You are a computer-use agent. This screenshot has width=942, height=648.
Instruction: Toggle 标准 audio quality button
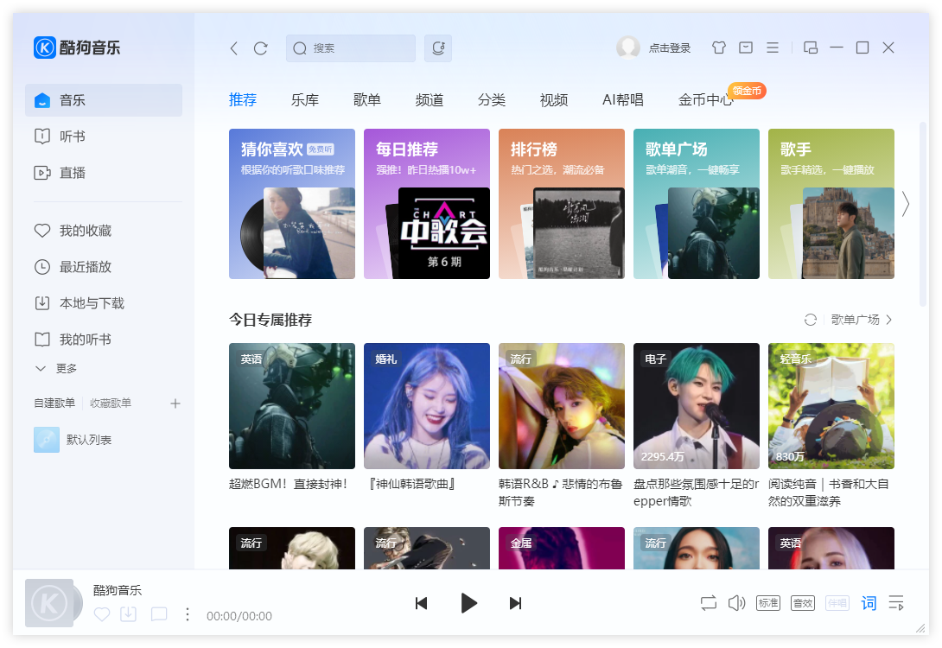coord(767,603)
